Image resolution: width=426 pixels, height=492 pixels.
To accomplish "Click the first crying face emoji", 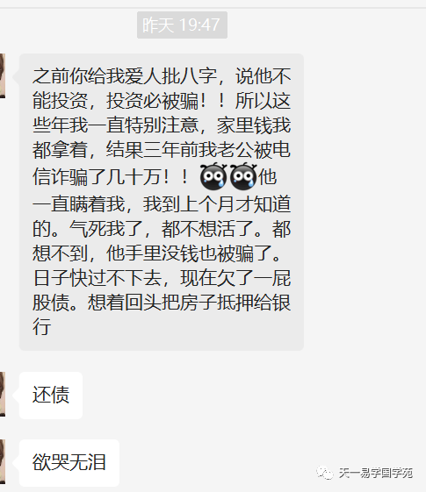I will [x=213, y=176].
